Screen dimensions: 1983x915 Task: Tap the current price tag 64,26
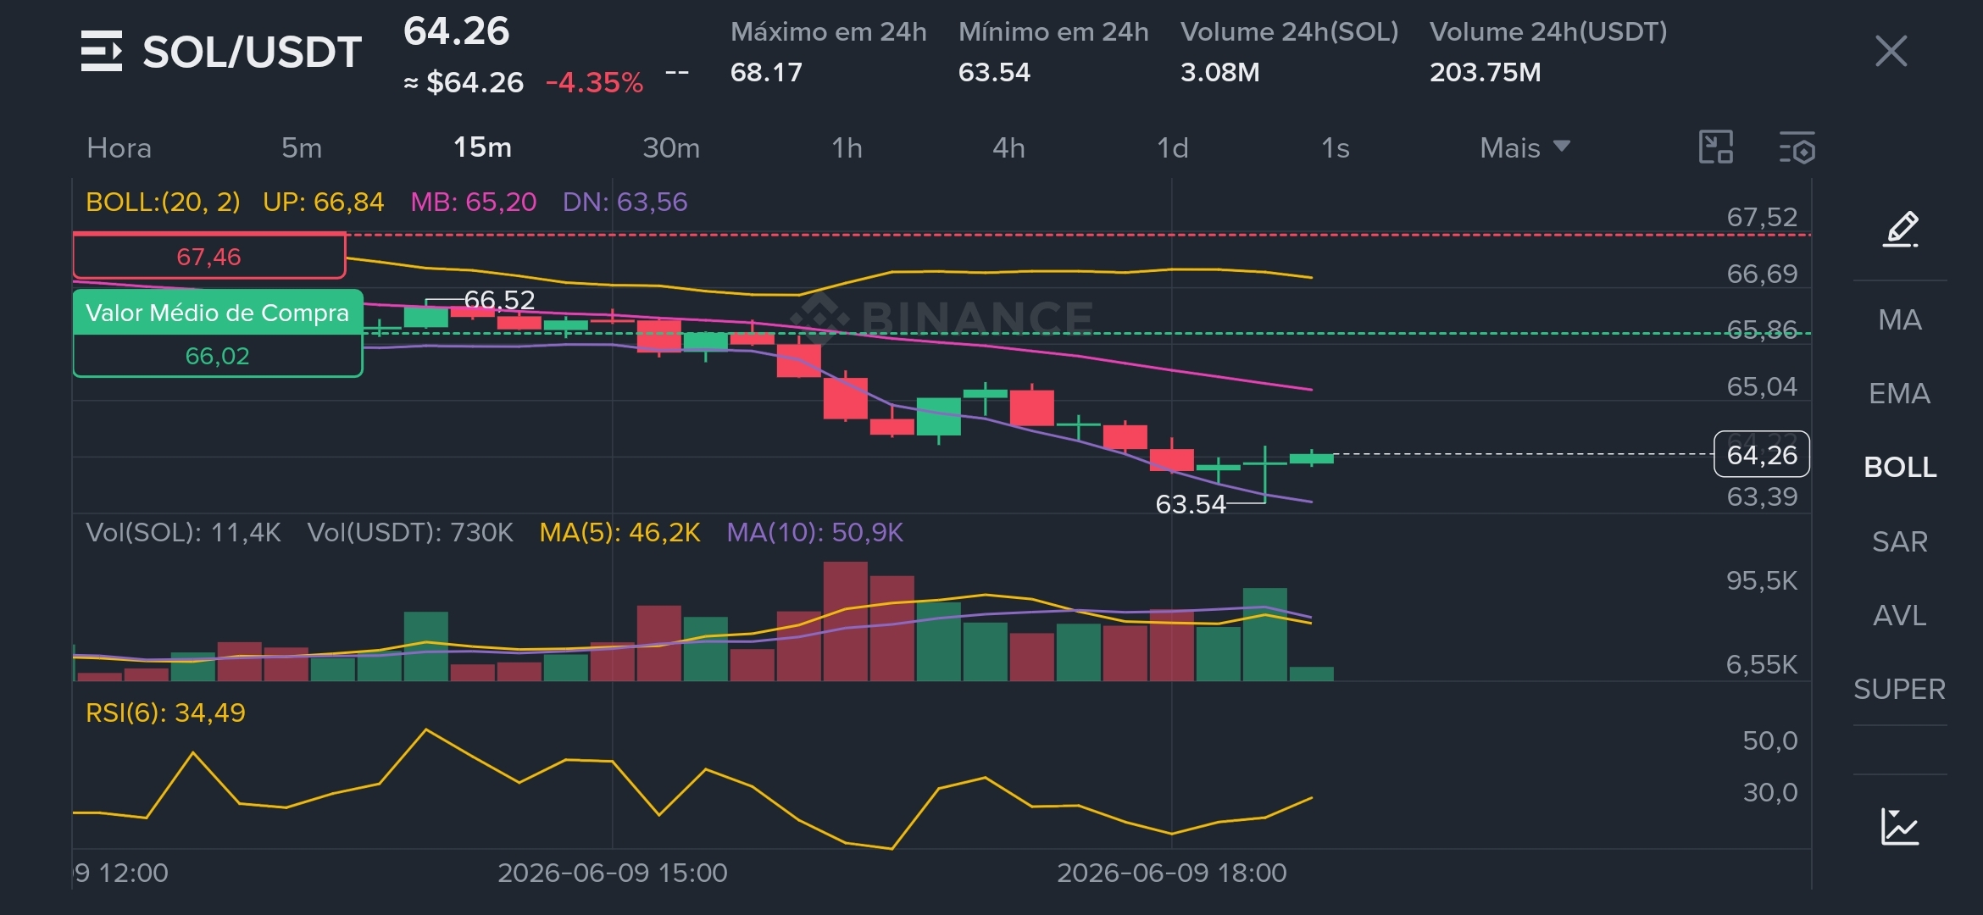(x=1762, y=455)
